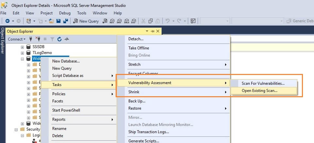314x143 pixels.
Task: Click Back Up… in the Tasks submenu
Action: click(x=137, y=101)
